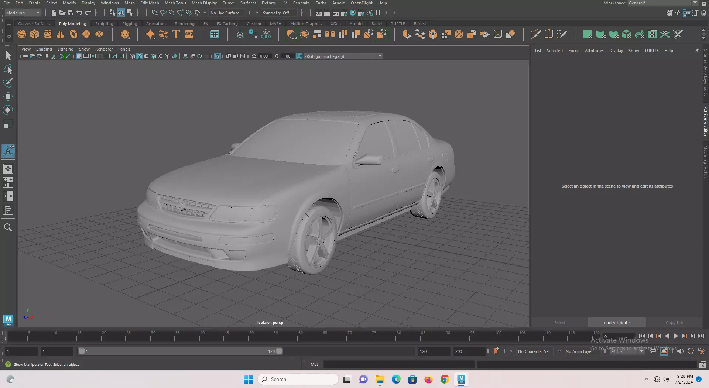This screenshot has height=388, width=709.
Task: Click the New Scene icon
Action: coord(54,13)
